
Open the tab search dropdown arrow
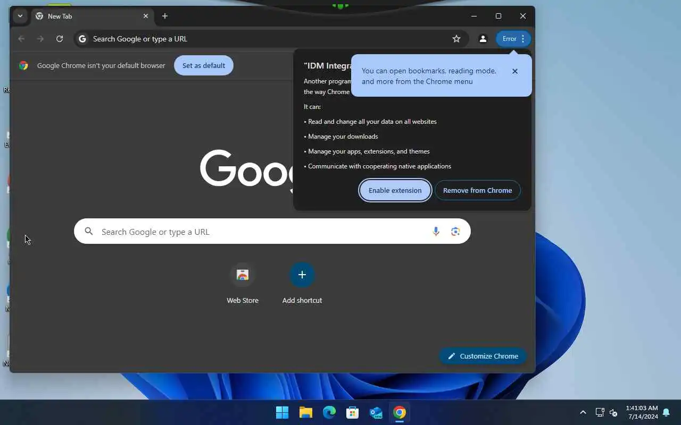[x=20, y=16]
